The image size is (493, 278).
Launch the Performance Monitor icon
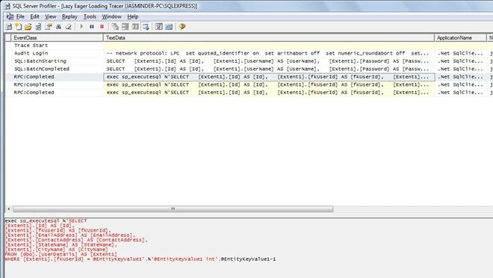pyautogui.click(x=169, y=27)
